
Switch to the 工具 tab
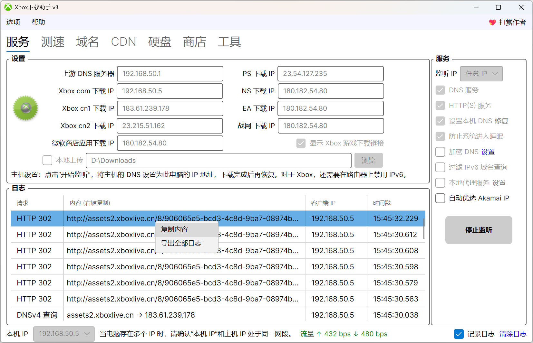(229, 42)
